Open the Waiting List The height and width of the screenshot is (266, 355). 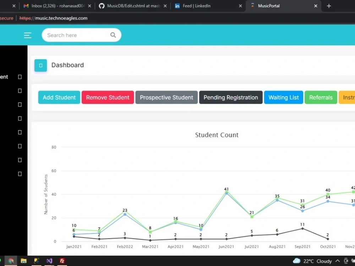click(x=283, y=98)
